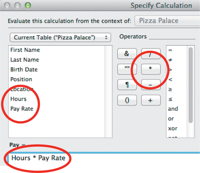Click inside the Hours * Pay Rate formula box
Viewport: 200px width, 173px height.
(x=104, y=159)
